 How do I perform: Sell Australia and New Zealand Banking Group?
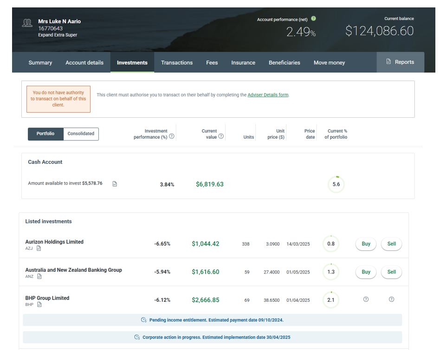[x=391, y=272]
